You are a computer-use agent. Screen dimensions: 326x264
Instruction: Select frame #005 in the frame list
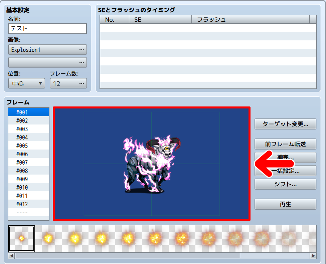(29, 146)
